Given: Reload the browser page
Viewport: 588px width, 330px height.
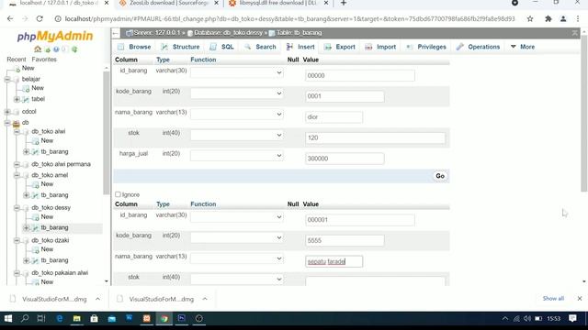Looking at the screenshot, I should pos(40,18).
